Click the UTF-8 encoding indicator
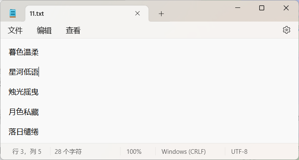The image size is (299, 160). point(239,152)
